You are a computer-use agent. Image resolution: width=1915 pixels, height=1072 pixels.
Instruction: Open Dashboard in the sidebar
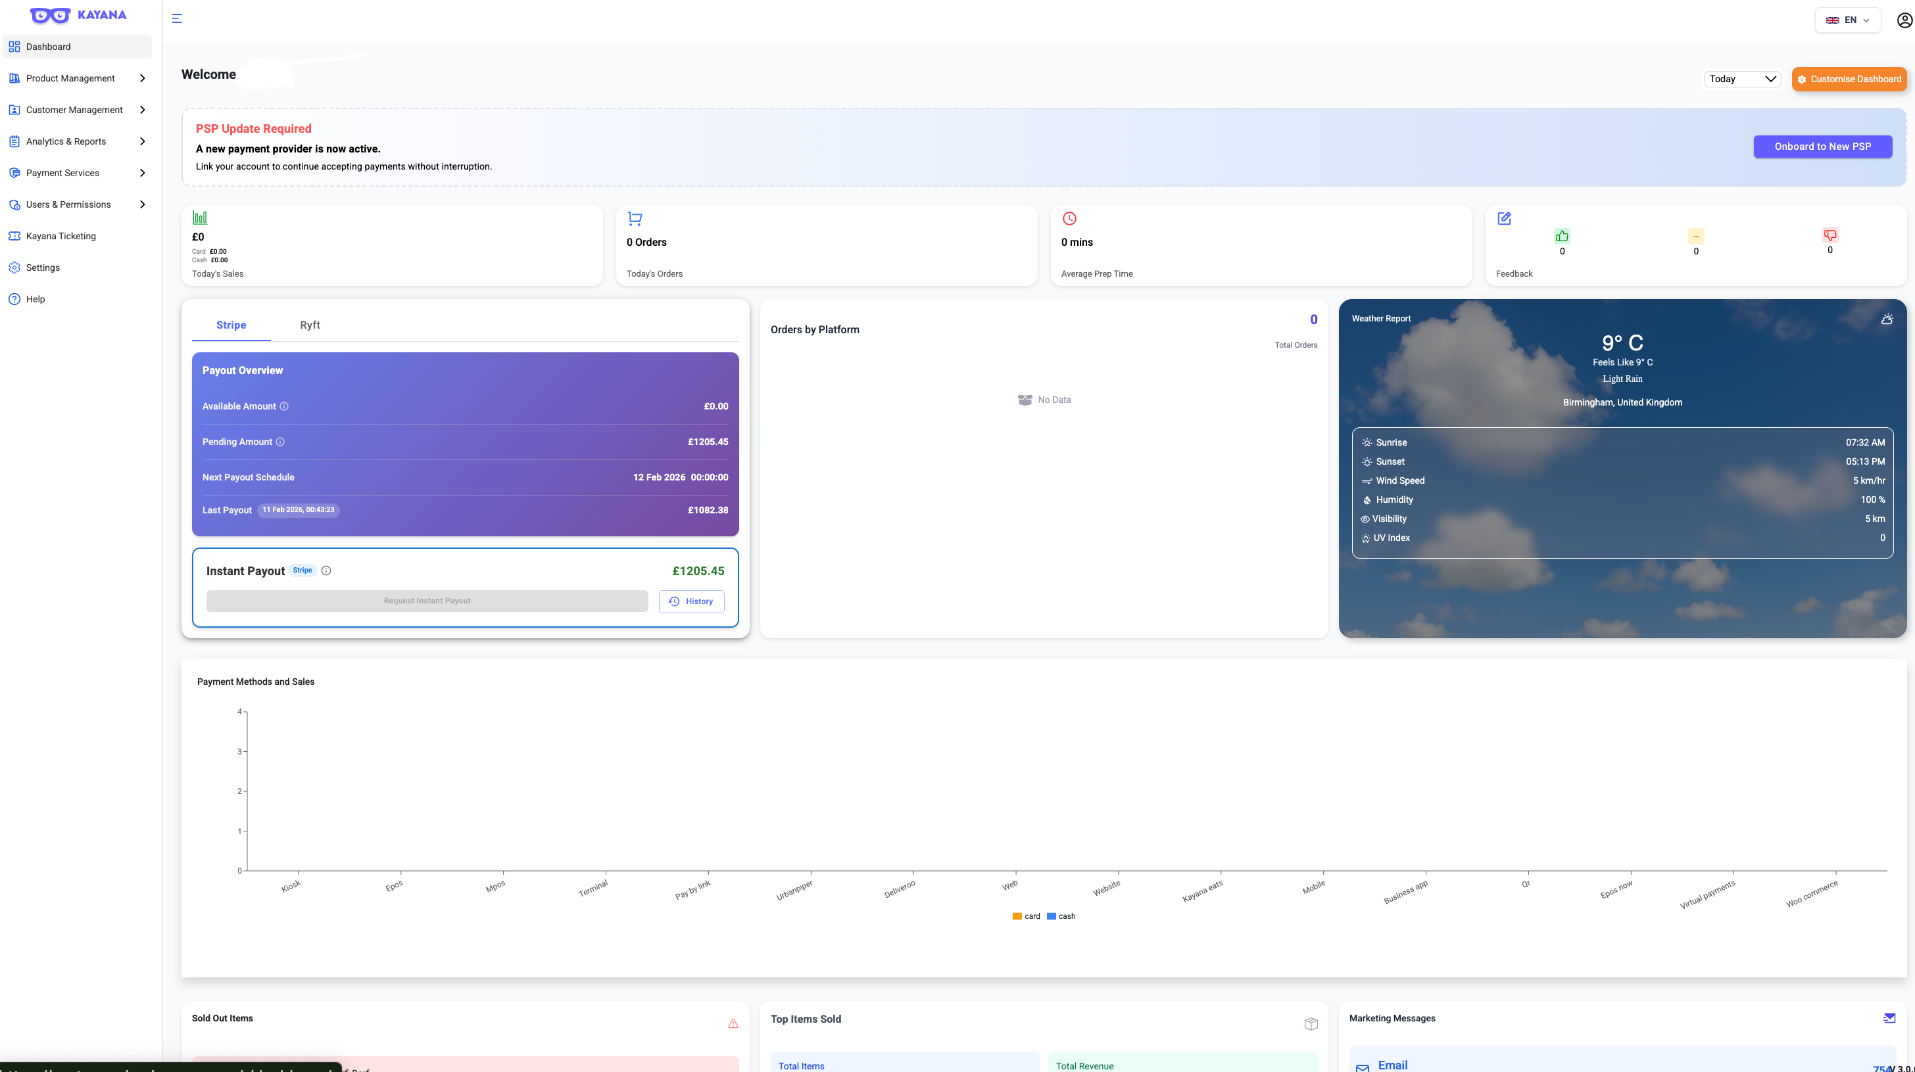(78, 47)
